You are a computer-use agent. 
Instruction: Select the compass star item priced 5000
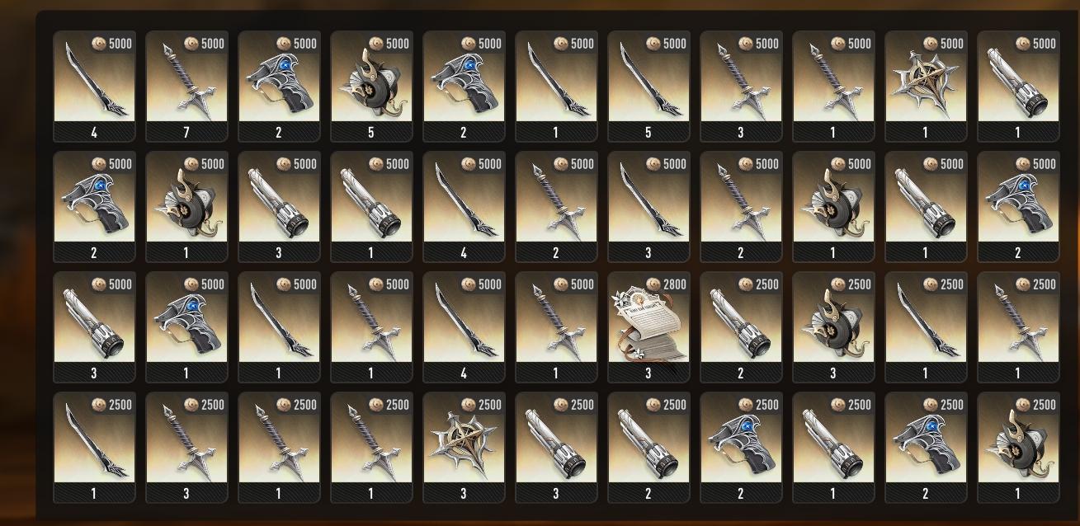coord(926,87)
